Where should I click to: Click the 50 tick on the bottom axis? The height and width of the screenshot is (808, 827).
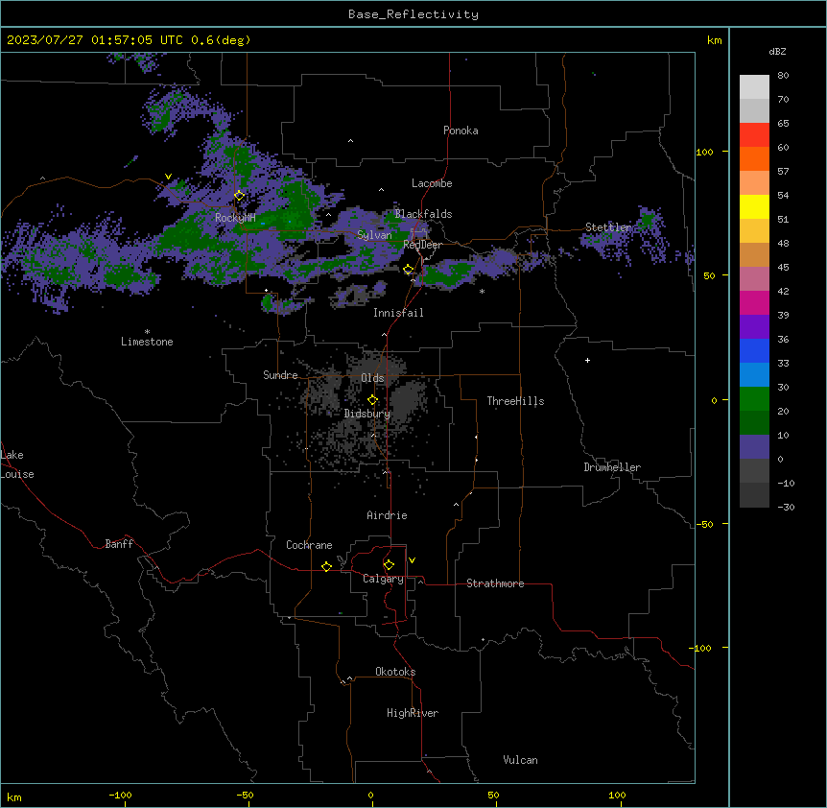coord(493,796)
